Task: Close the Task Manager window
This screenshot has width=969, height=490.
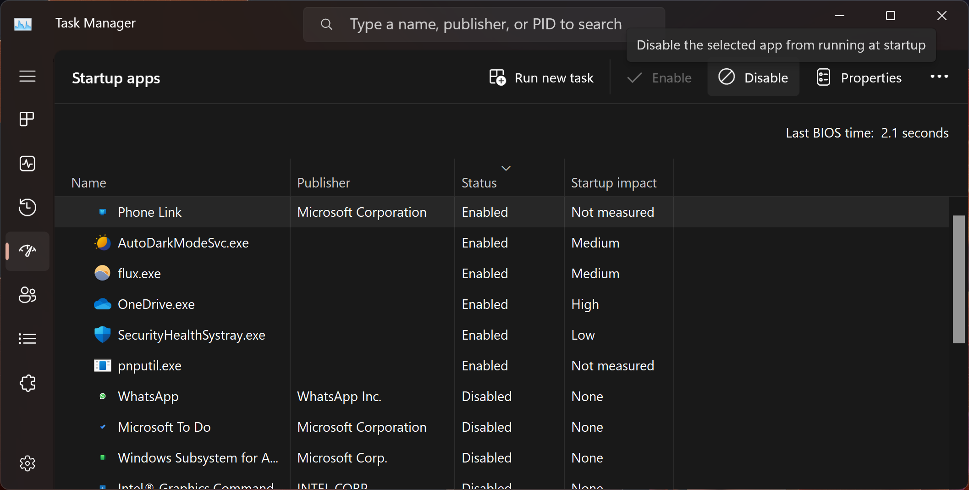Action: pyautogui.click(x=941, y=16)
